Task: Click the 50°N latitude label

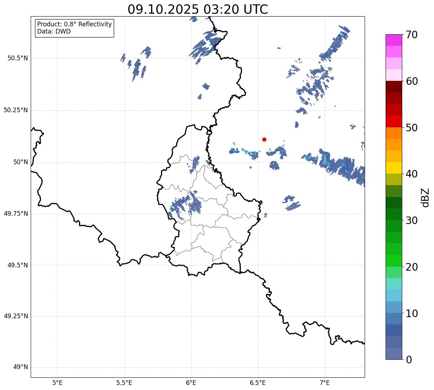Action: coord(21,162)
